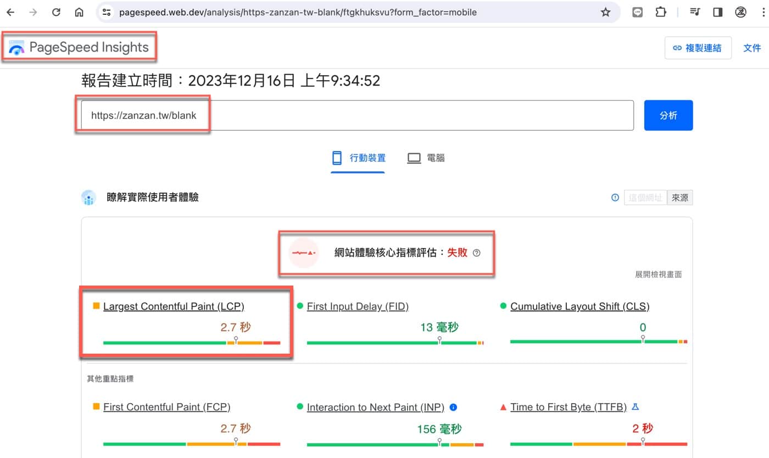Click the CLS value 0
769x458 pixels.
(643, 328)
